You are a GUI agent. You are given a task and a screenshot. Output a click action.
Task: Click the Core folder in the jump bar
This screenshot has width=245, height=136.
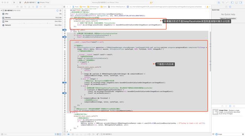coord(104,7)
